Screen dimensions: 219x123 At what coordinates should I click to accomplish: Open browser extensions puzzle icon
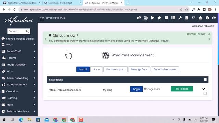pos(199,10)
